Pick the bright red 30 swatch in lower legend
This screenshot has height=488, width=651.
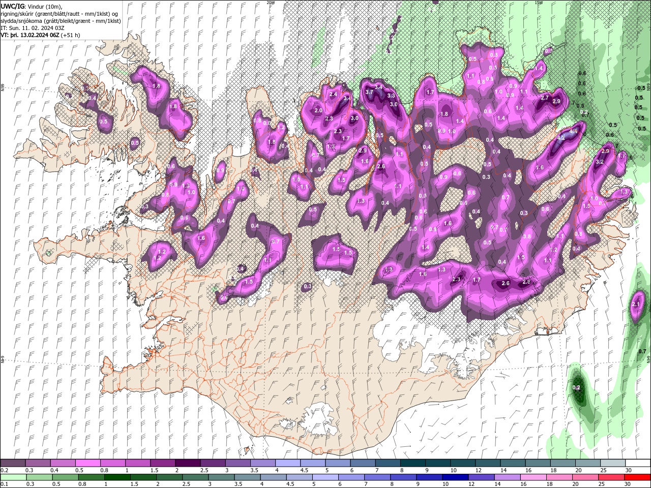coord(638,477)
